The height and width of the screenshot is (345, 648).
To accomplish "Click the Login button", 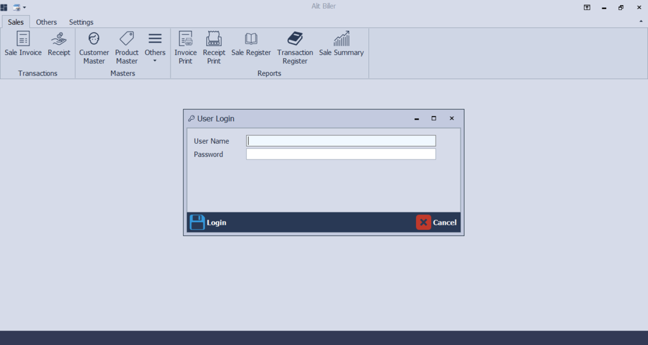I will [208, 222].
